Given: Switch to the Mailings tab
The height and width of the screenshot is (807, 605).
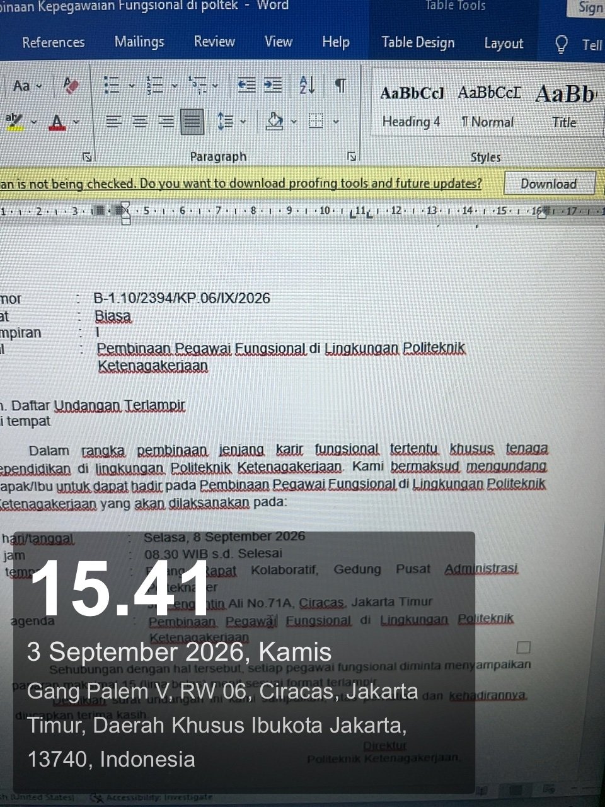Looking at the screenshot, I should coord(139,42).
